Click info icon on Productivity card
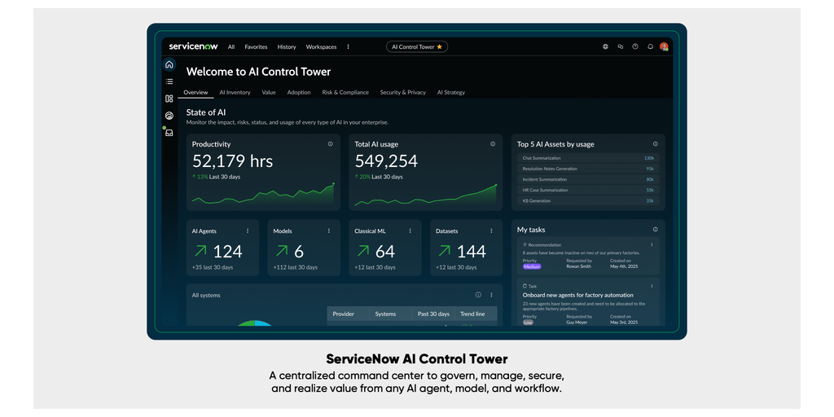Image resolution: width=834 pixels, height=417 pixels. [x=330, y=144]
